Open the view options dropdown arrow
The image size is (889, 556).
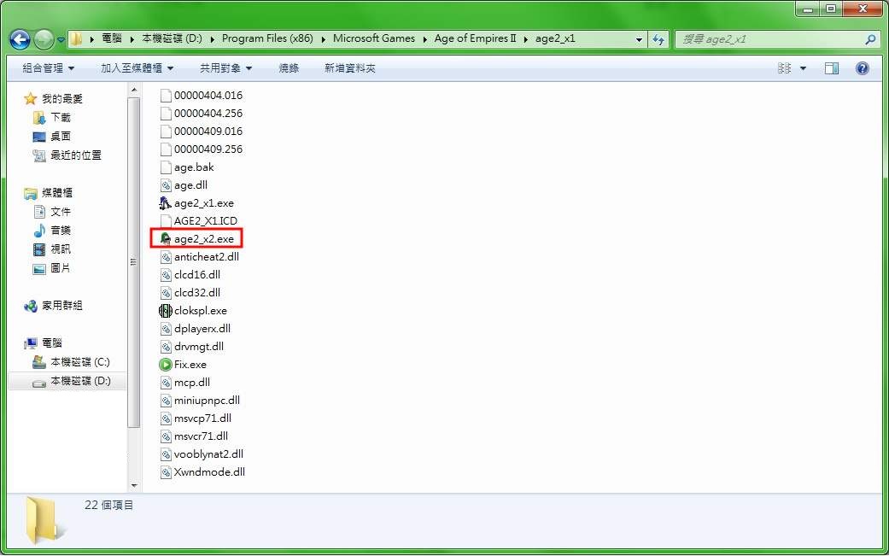click(x=803, y=68)
